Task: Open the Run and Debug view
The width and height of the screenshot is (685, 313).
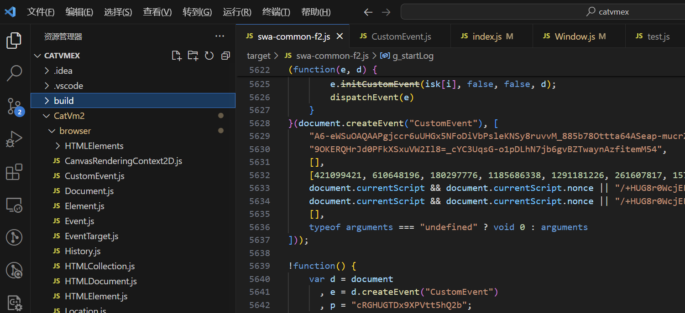Action: tap(14, 139)
